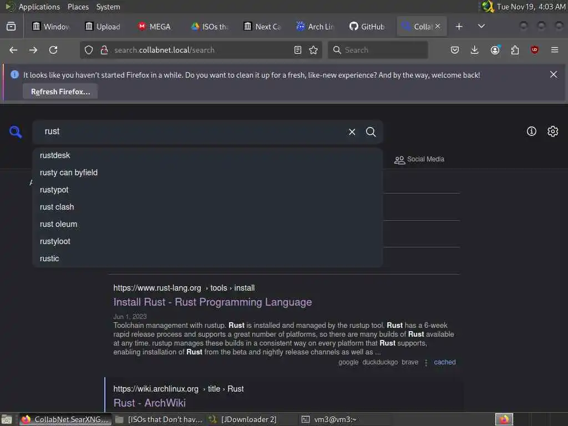The image size is (568, 426).
Task: Open a new tab with the plus button
Action: click(x=459, y=27)
